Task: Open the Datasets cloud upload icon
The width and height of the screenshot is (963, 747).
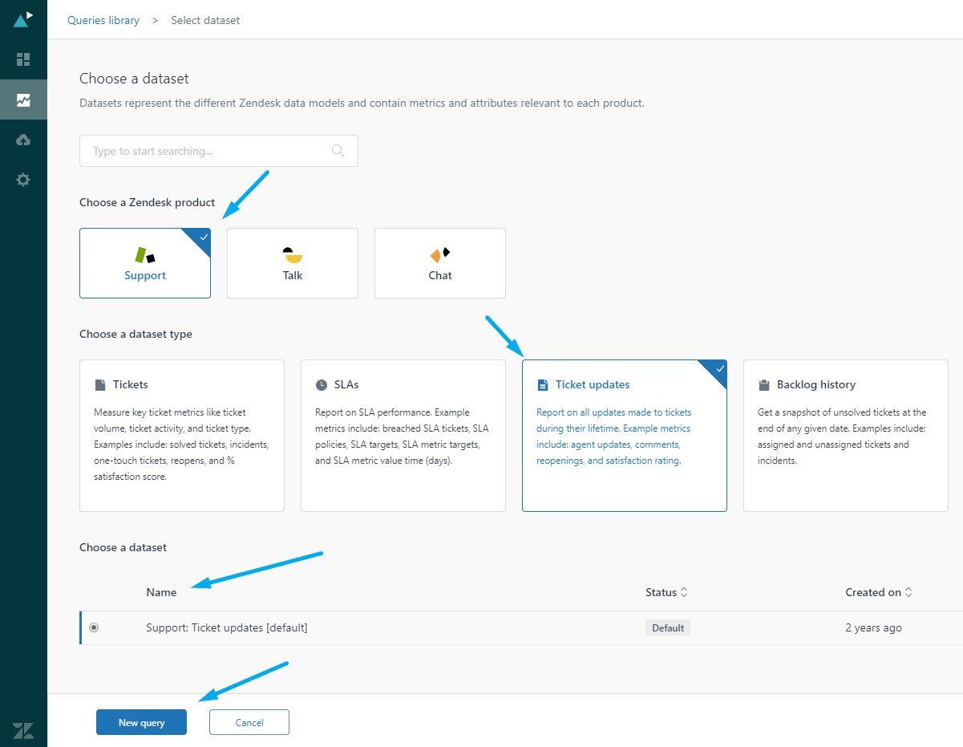Action: tap(23, 140)
